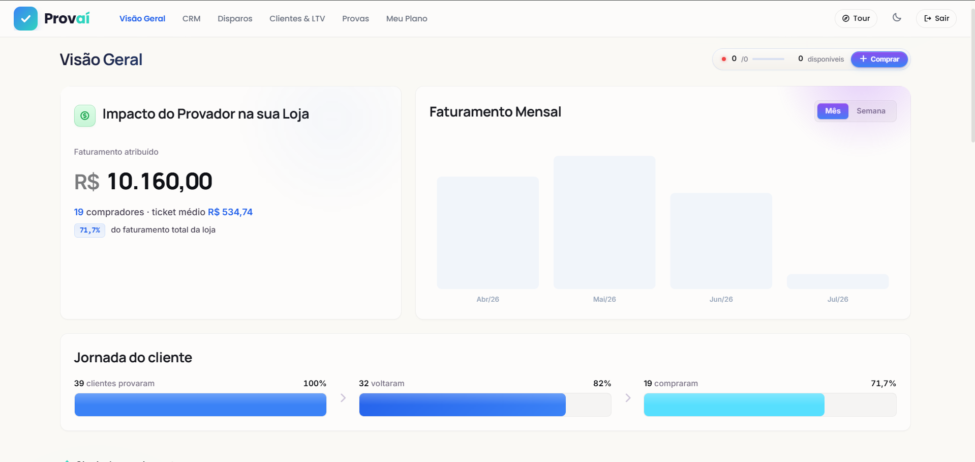Click the 19 compraram progress bar
This screenshot has height=462, width=975.
click(x=770, y=405)
